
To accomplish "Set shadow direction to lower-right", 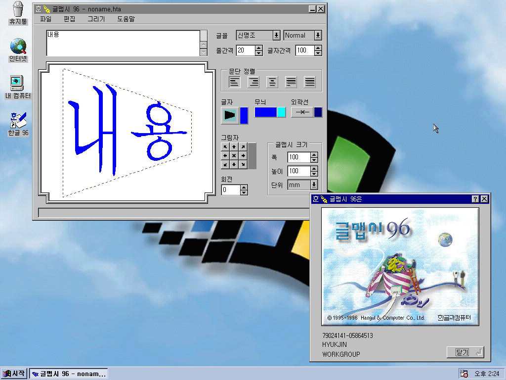I will (x=243, y=164).
